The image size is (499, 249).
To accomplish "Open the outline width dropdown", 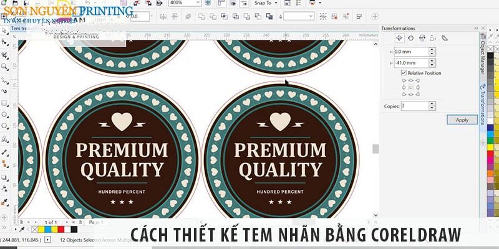I will click(311, 16).
